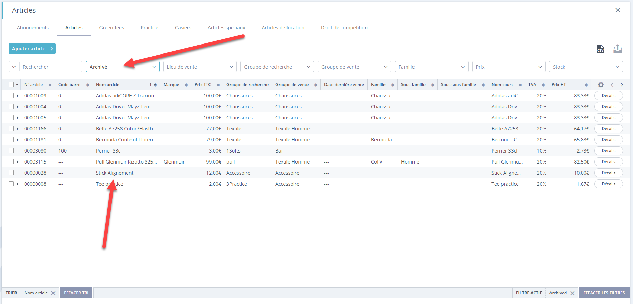This screenshot has height=304, width=633.
Task: Check the box for article 00001004
Action: 11,107
